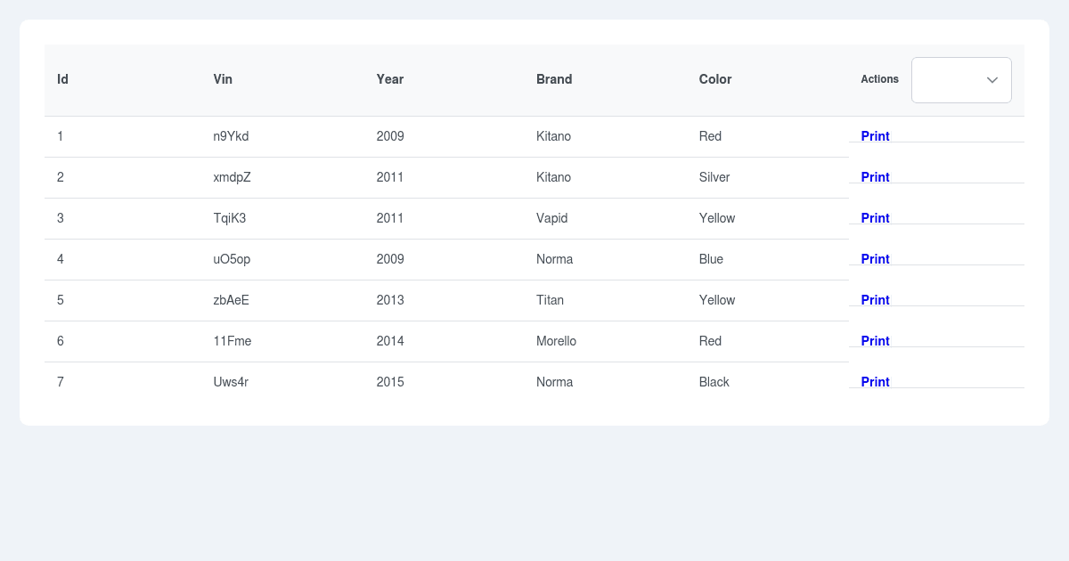This screenshot has width=1069, height=561.
Task: Select the Year cell 2015
Action: tap(390, 382)
